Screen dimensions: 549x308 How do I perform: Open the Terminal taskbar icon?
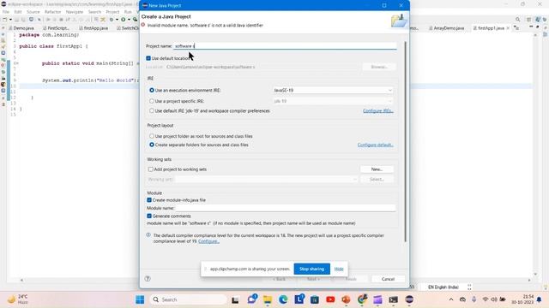(393, 299)
